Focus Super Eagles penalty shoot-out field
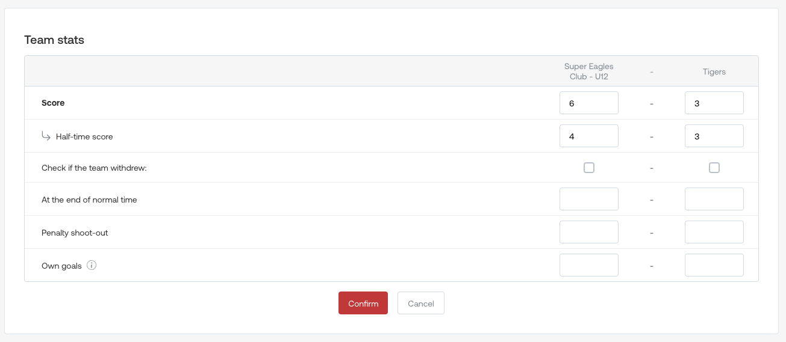Screen dimensions: 786x342 point(589,232)
